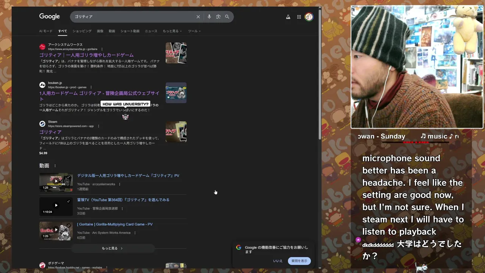The height and width of the screenshot is (273, 485).
Task: Click the Arc System Works favicon
Action: [x=42, y=47]
